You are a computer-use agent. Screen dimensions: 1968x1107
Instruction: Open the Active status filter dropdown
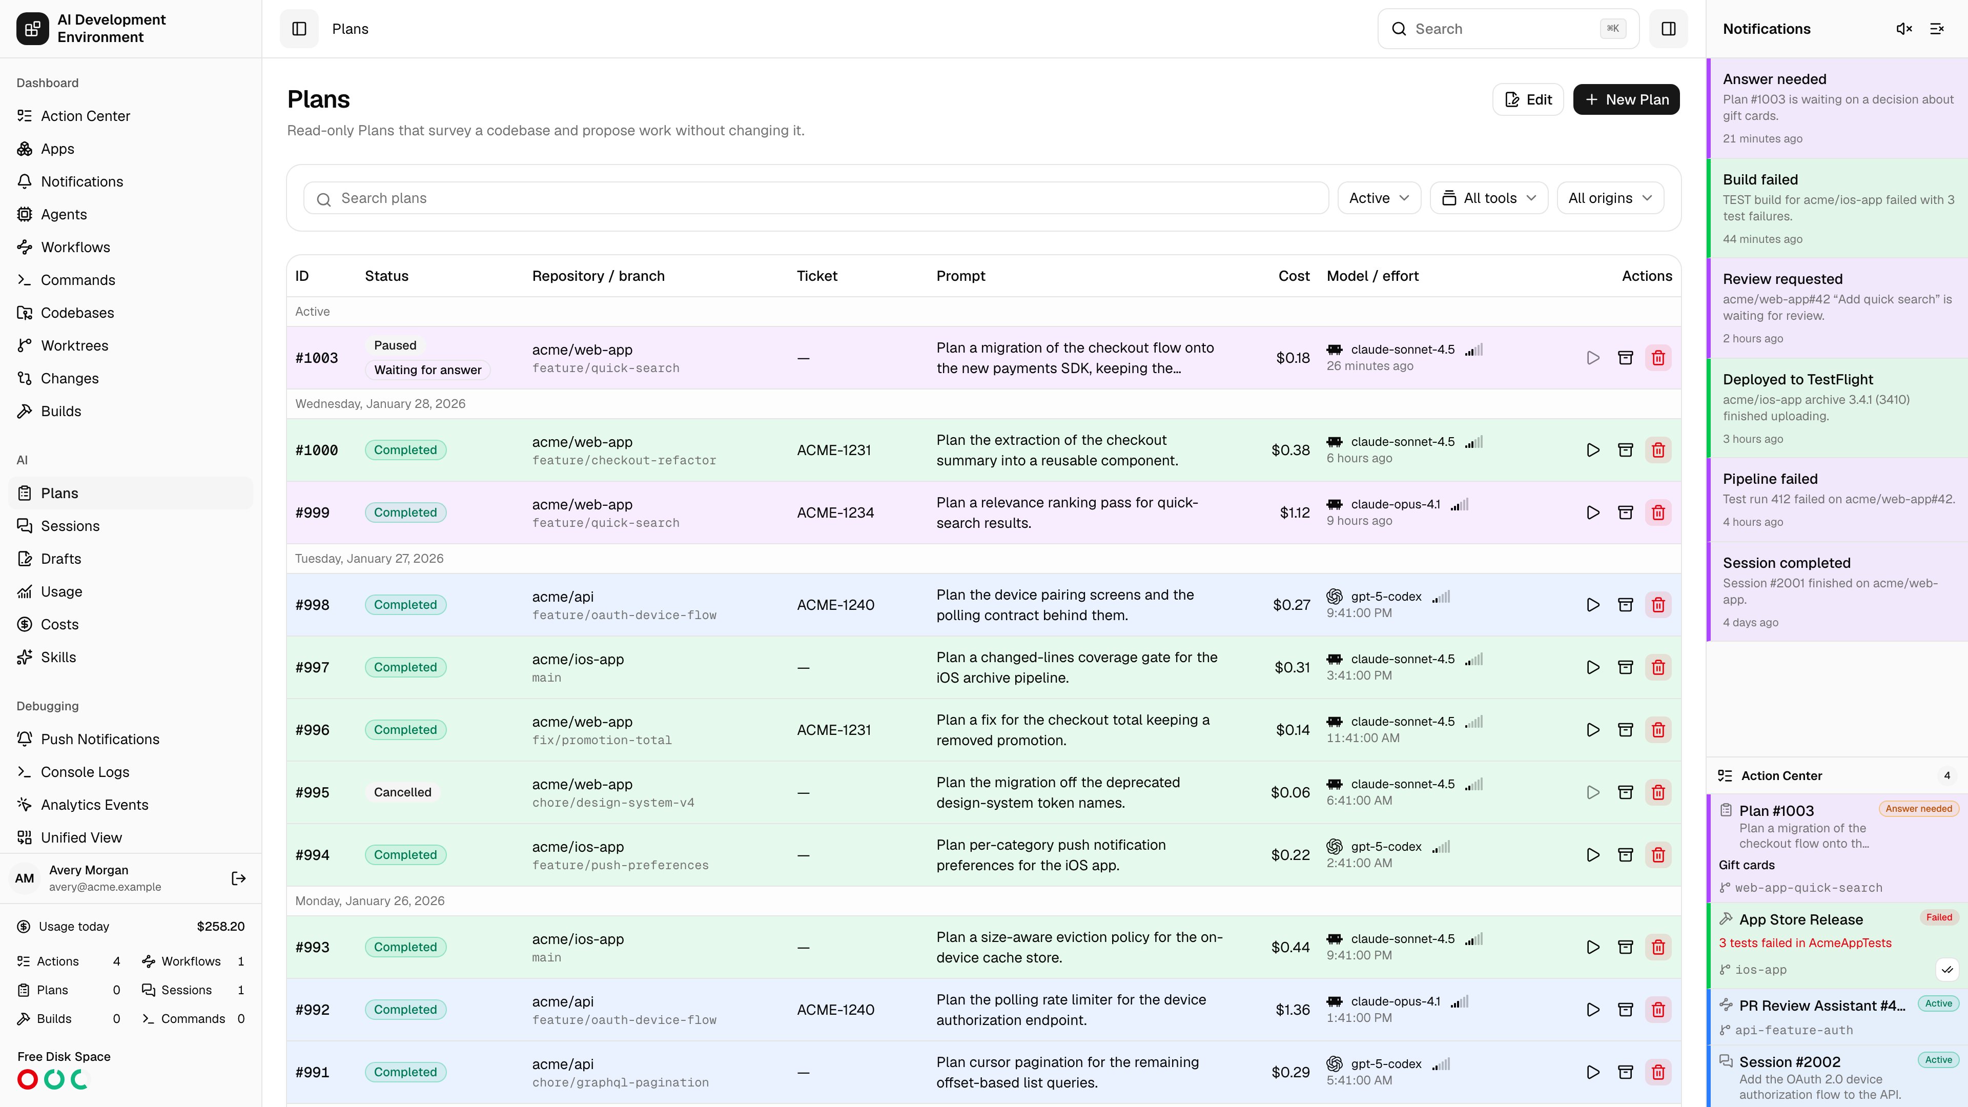click(1379, 198)
